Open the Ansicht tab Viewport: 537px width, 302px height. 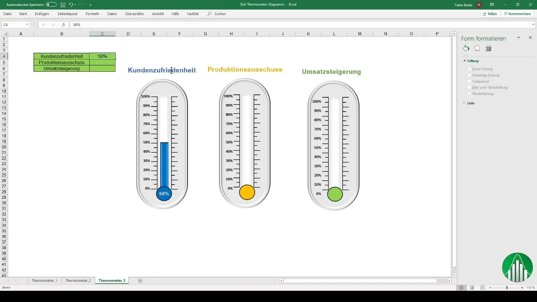pos(158,14)
